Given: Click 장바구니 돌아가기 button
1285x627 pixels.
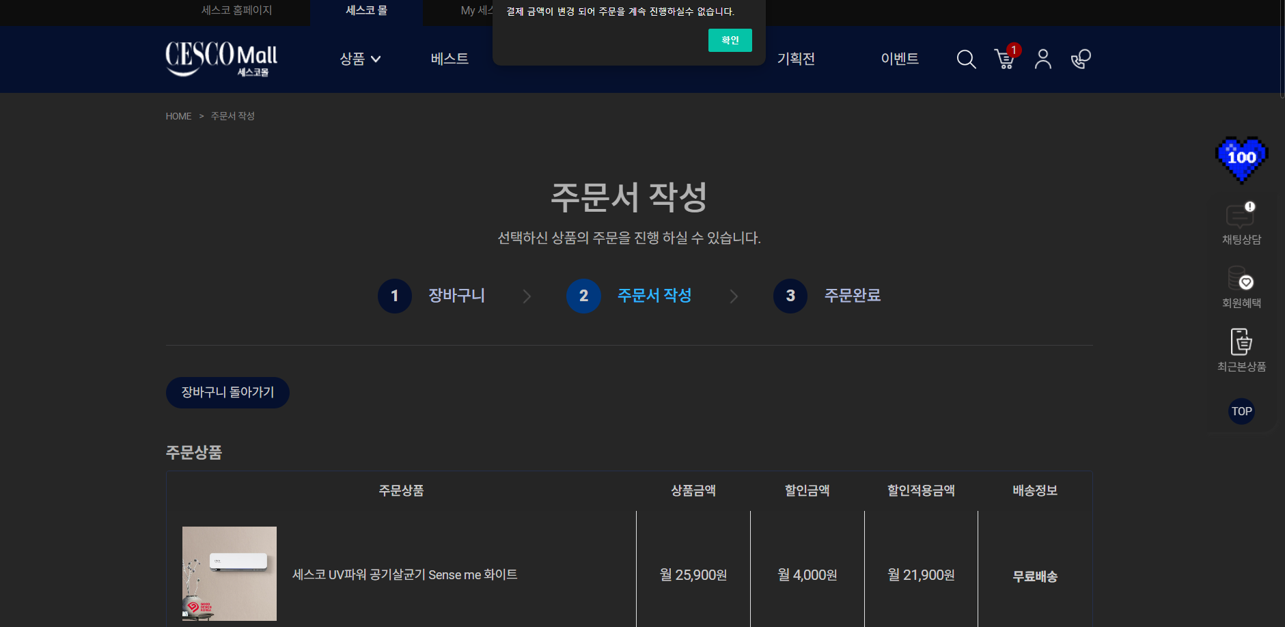Looking at the screenshot, I should point(227,393).
